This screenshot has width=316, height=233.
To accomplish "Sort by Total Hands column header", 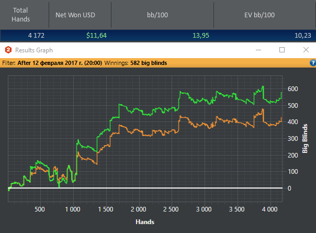I will tap(20, 15).
